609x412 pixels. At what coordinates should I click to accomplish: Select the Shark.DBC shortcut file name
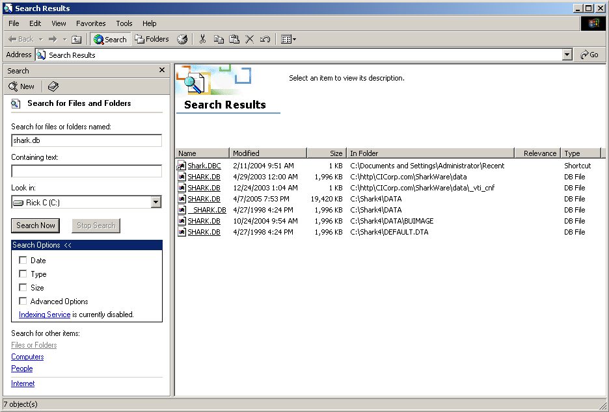[204, 166]
